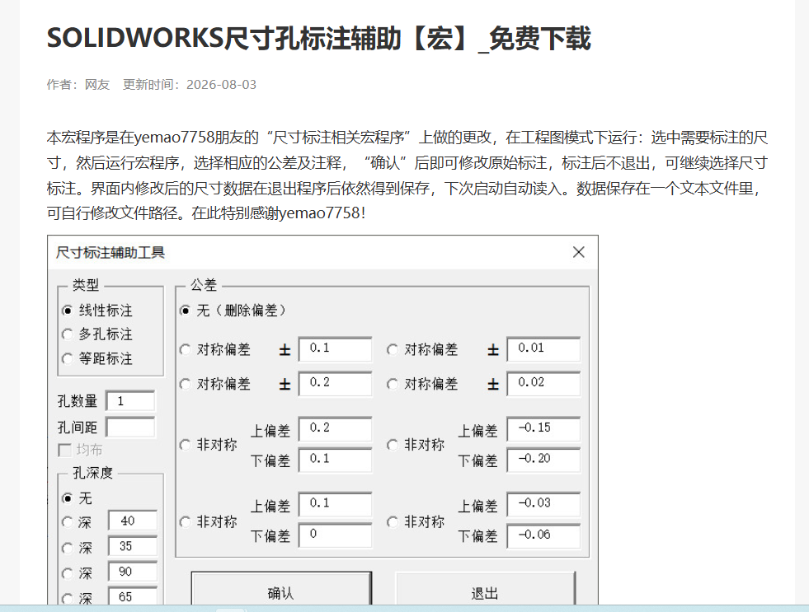
Task: Click the dialog title 尺寸标注辅助工具
Action: pos(111,252)
